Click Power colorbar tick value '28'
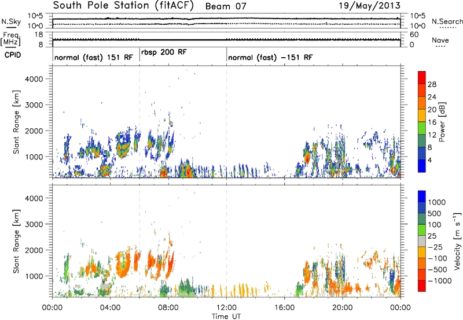Viewport: 463px width, 320px height. tap(432, 84)
